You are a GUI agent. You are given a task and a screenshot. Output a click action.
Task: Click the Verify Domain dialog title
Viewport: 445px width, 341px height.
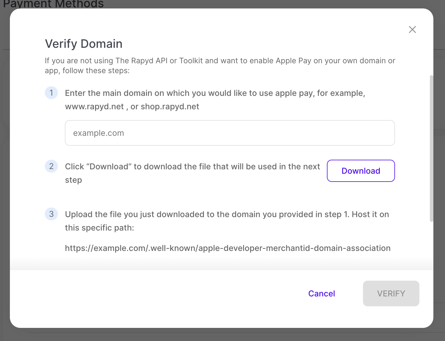[x=83, y=43]
